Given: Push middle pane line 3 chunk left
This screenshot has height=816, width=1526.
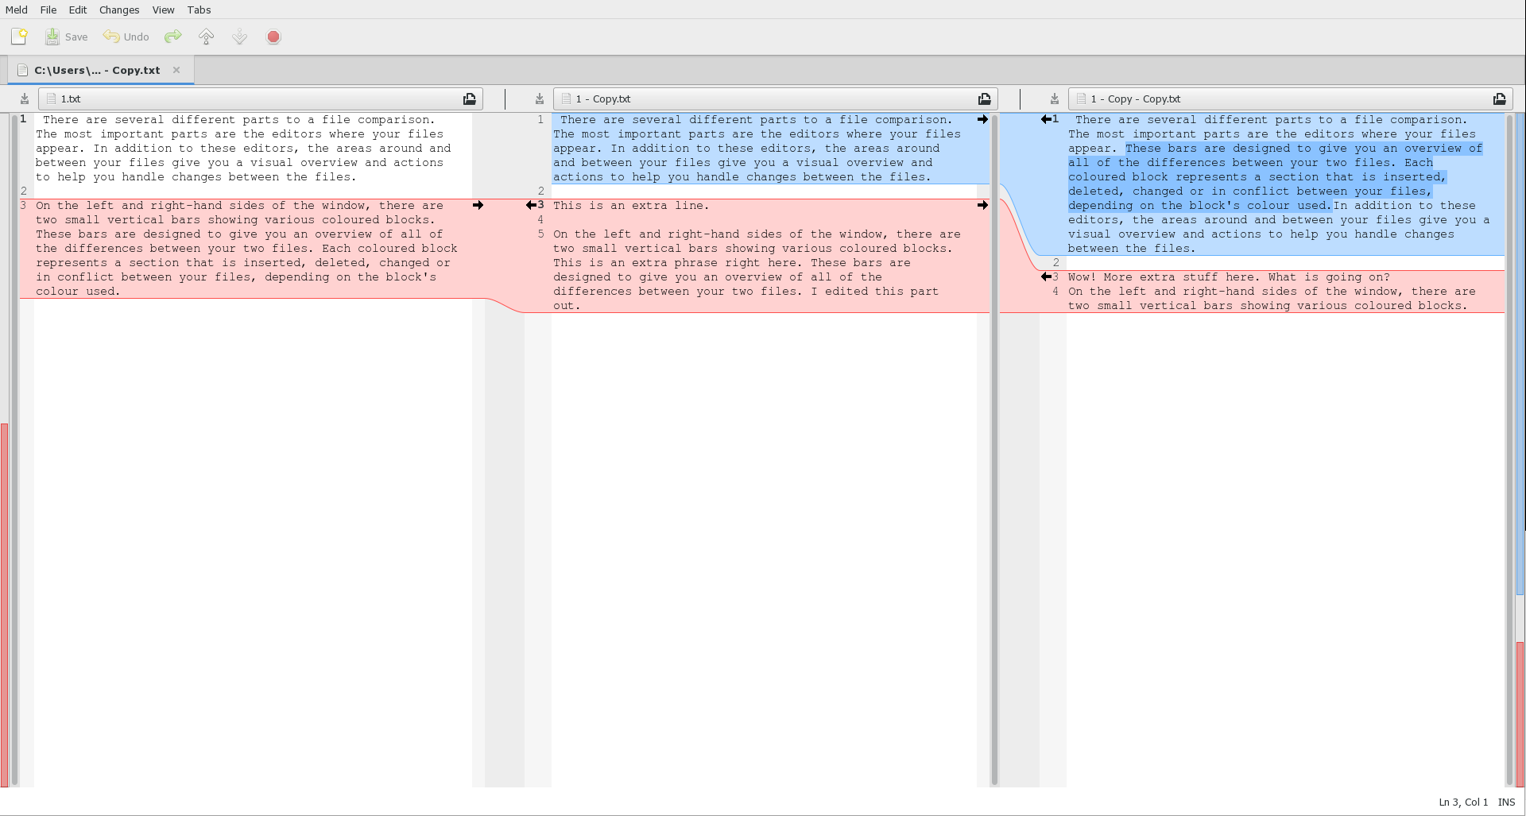Looking at the screenshot, I should pyautogui.click(x=531, y=205).
